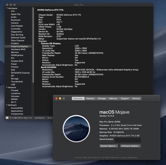Select Audio in the sidebar
Screen dimensions: 166x165
coord(13,17)
